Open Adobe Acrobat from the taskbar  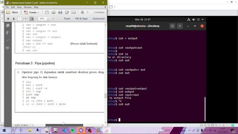pyautogui.click(x=107, y=131)
